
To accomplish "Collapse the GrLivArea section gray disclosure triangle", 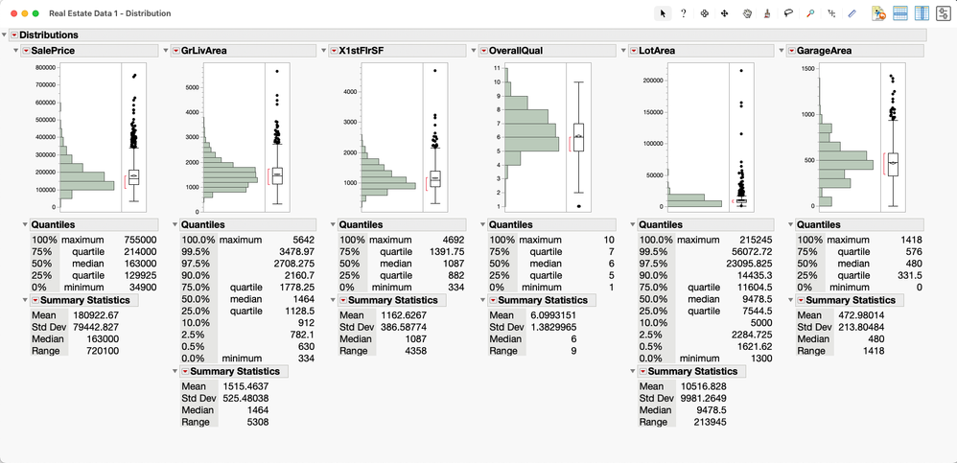I will coord(166,51).
